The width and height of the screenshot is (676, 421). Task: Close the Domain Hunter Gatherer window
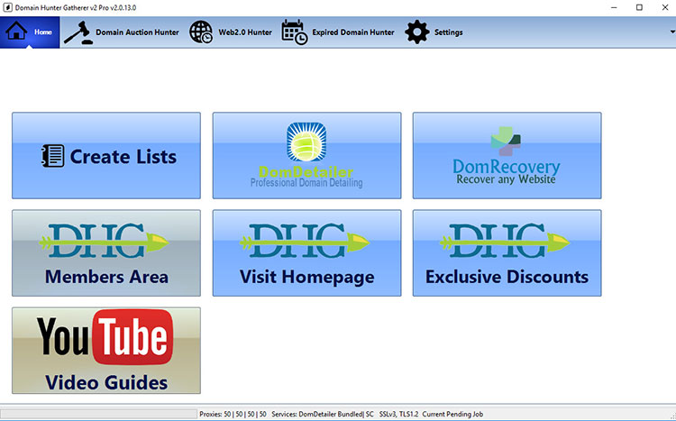point(665,8)
